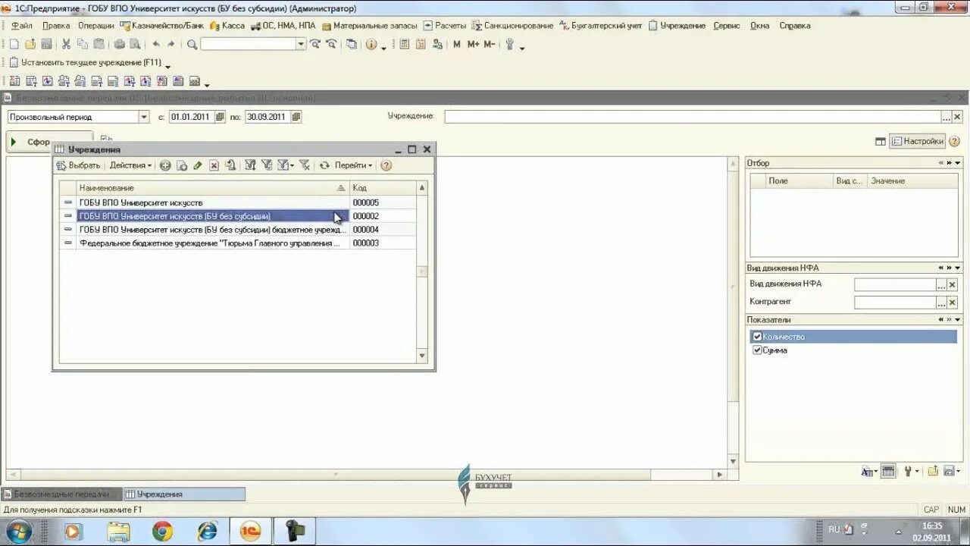The height and width of the screenshot is (546, 970).
Task: Click the Windows Start button
Action: point(18,532)
